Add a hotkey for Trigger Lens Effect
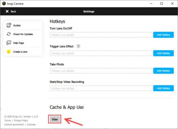Screen dimensions: 178x129 click(163, 53)
